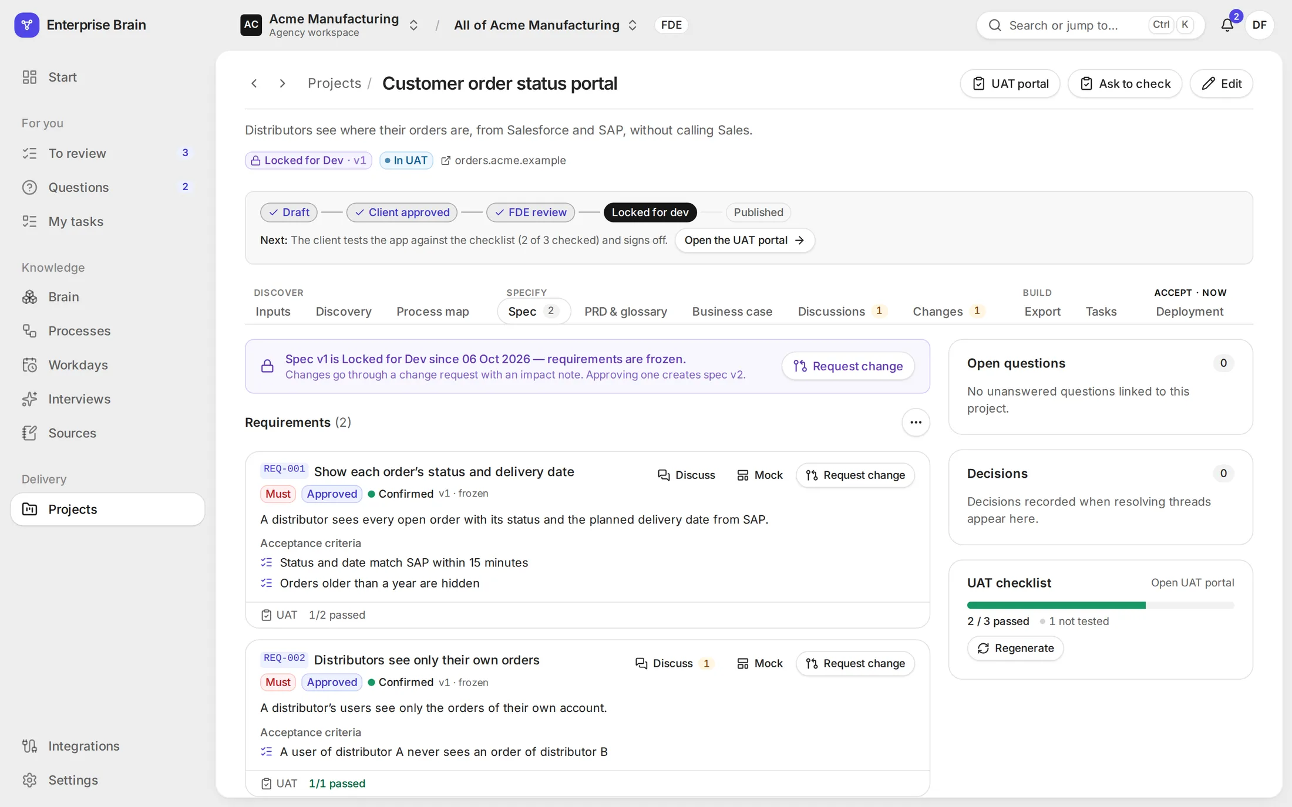Click Ask to check button
The height and width of the screenshot is (807, 1292).
coord(1125,84)
